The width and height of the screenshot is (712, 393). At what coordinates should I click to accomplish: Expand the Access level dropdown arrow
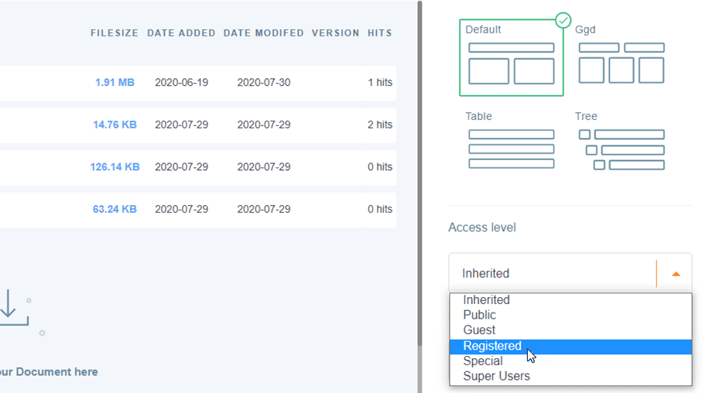pyautogui.click(x=676, y=274)
